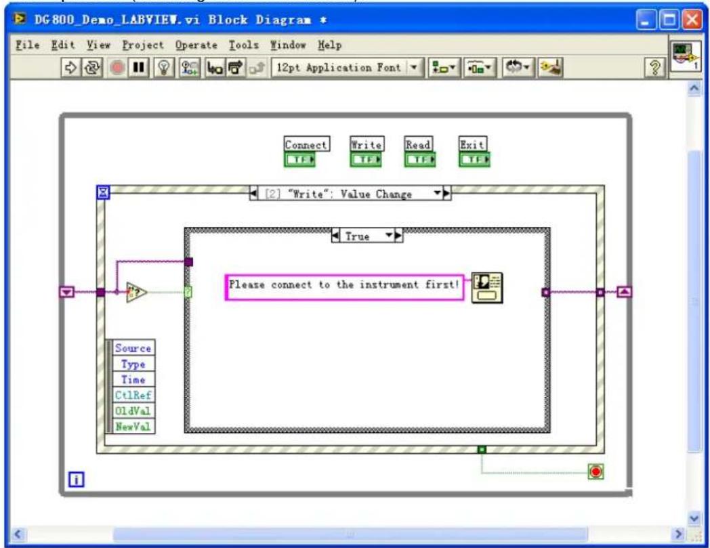Click the Pause button in toolbar

coord(138,68)
